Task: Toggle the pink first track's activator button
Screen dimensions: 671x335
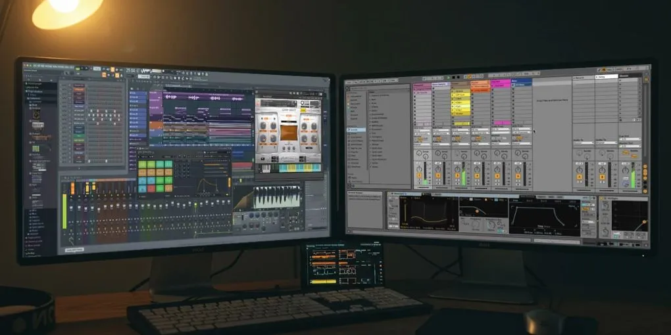Action: 418,175
